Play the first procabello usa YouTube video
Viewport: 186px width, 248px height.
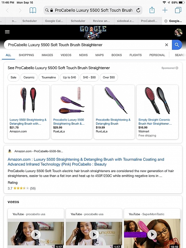[x=36, y=234]
